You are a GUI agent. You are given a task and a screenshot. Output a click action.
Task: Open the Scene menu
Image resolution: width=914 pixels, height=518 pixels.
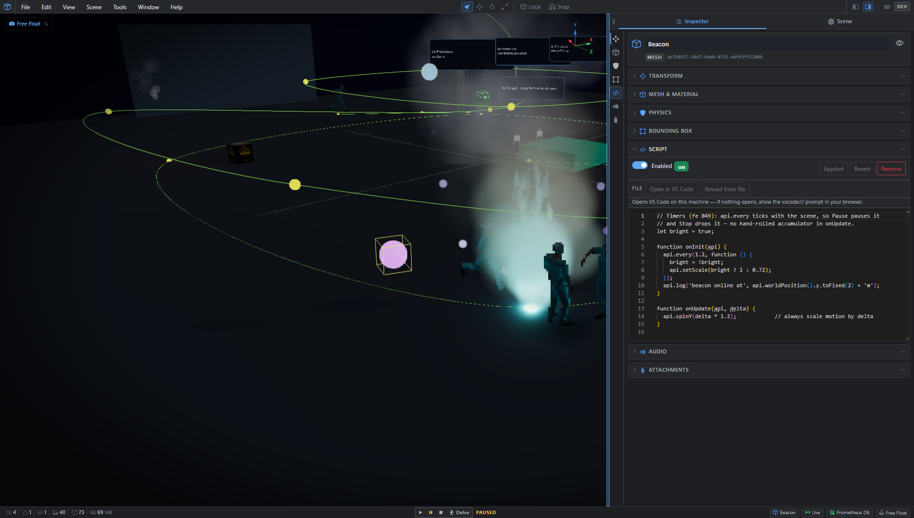click(94, 7)
